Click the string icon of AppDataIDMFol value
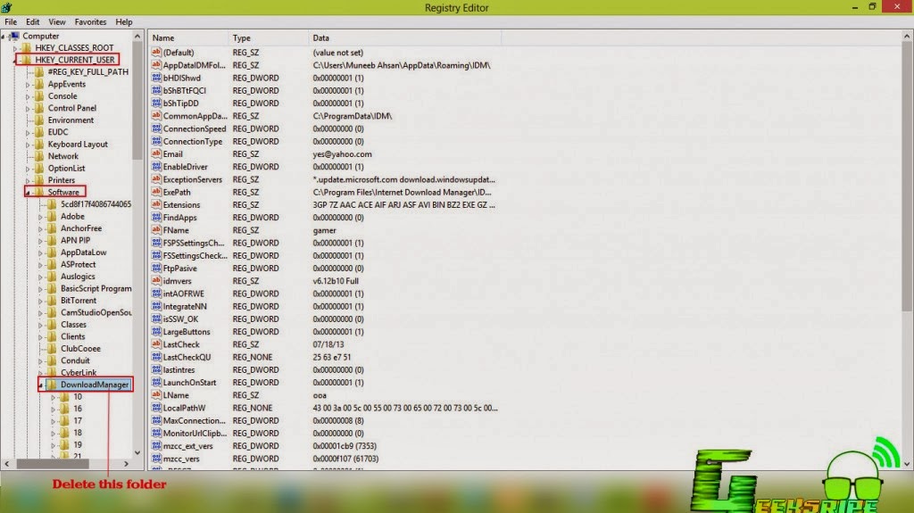The height and width of the screenshot is (513, 914). 156,65
